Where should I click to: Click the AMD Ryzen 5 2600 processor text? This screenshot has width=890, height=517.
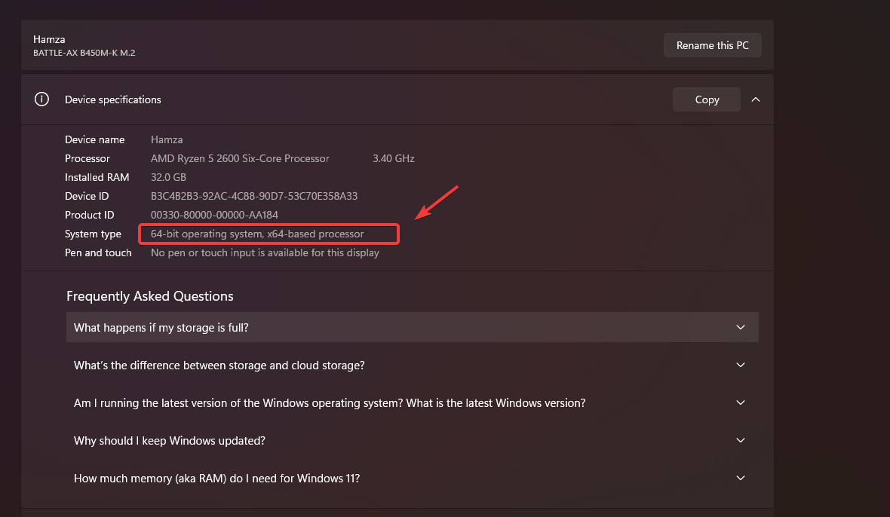pyautogui.click(x=240, y=158)
